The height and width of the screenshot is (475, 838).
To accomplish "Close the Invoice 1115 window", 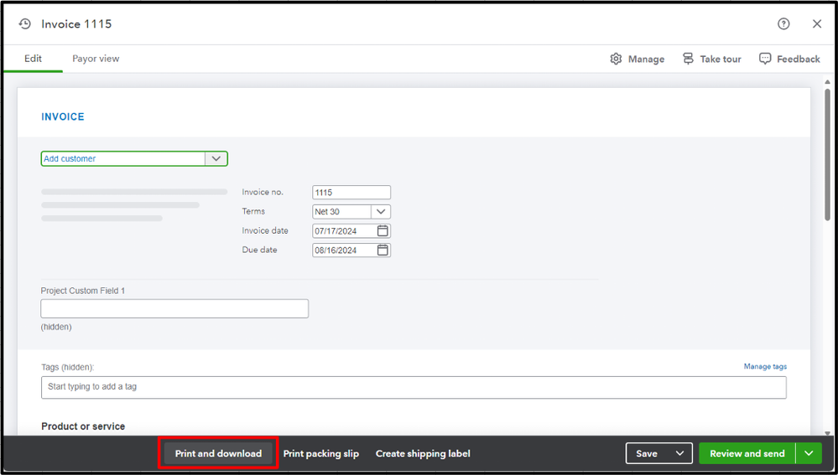I will coord(817,24).
